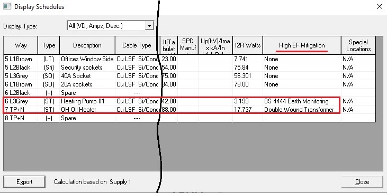Screen dimensions: 387x193
Task: Click the Close button
Action: [362, 182]
